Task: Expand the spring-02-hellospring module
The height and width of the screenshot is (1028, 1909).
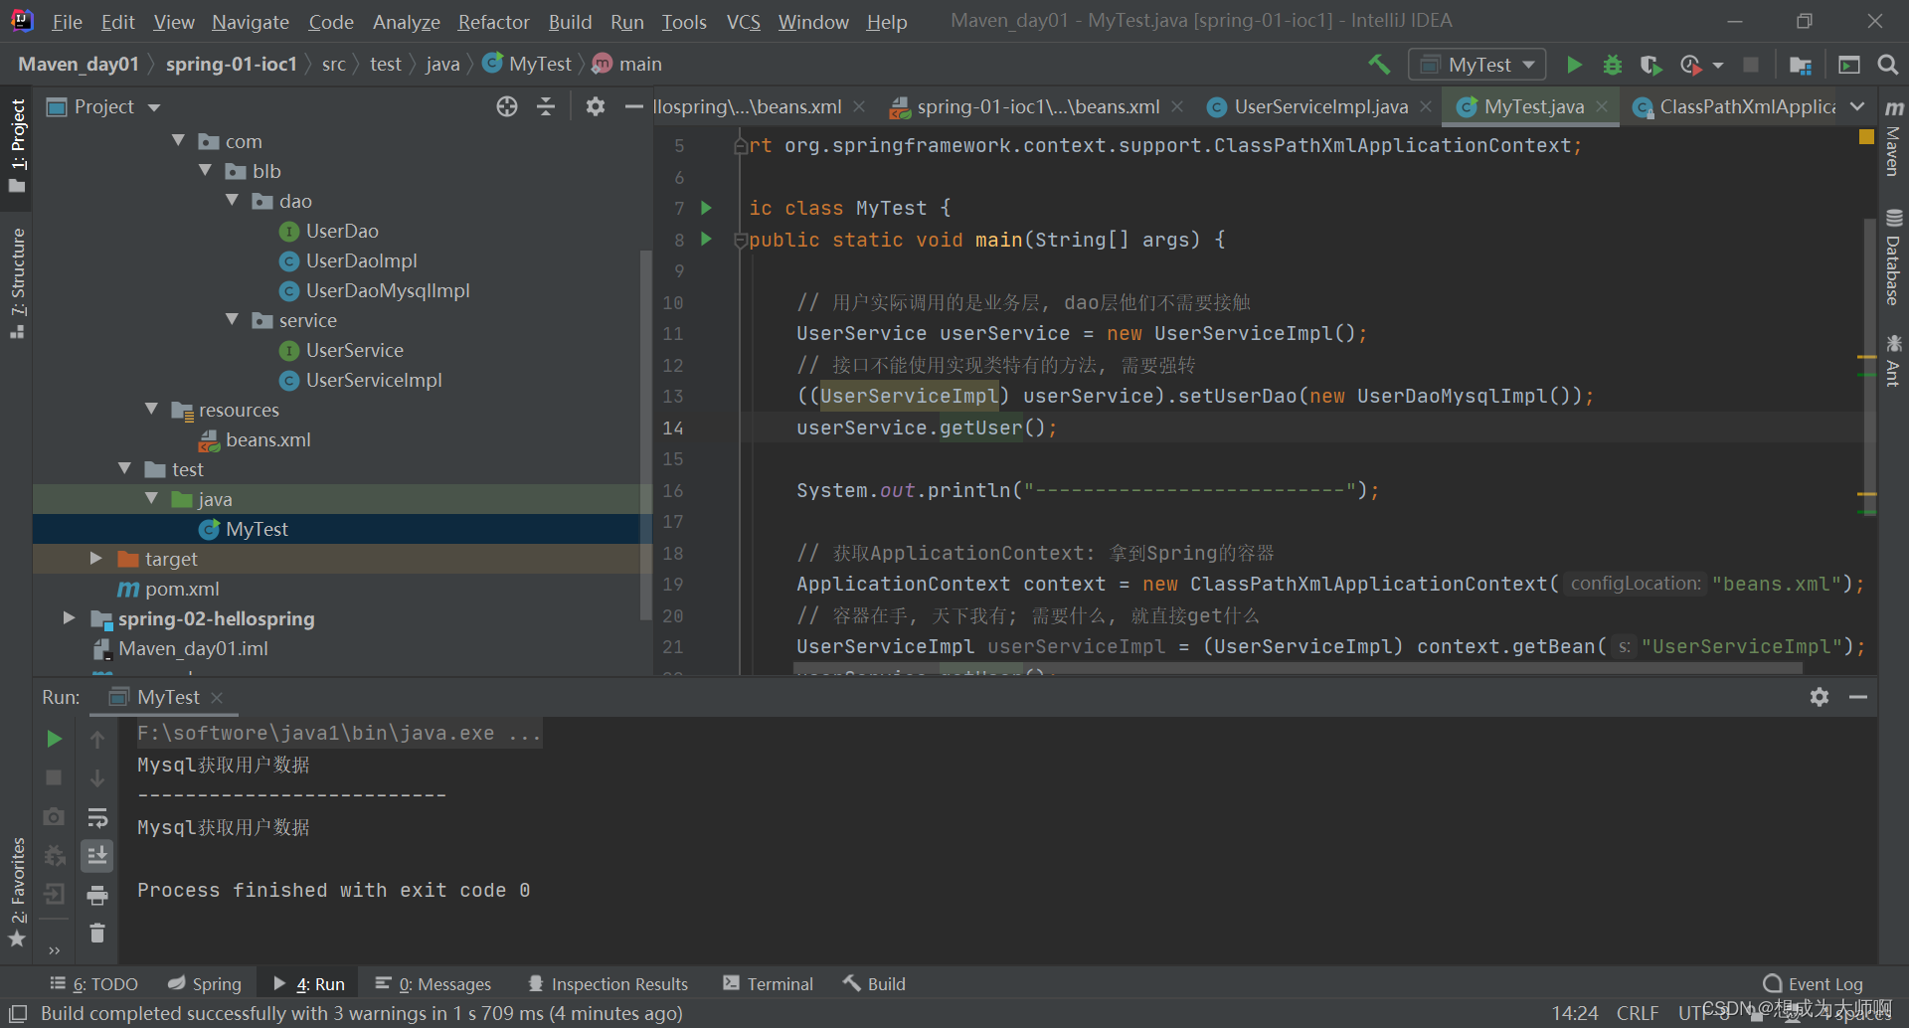Action: pyautogui.click(x=69, y=618)
